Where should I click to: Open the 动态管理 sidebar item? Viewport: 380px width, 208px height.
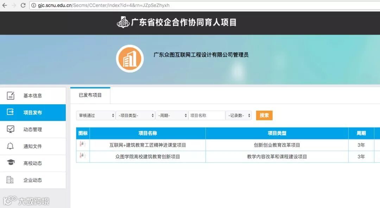(33, 129)
